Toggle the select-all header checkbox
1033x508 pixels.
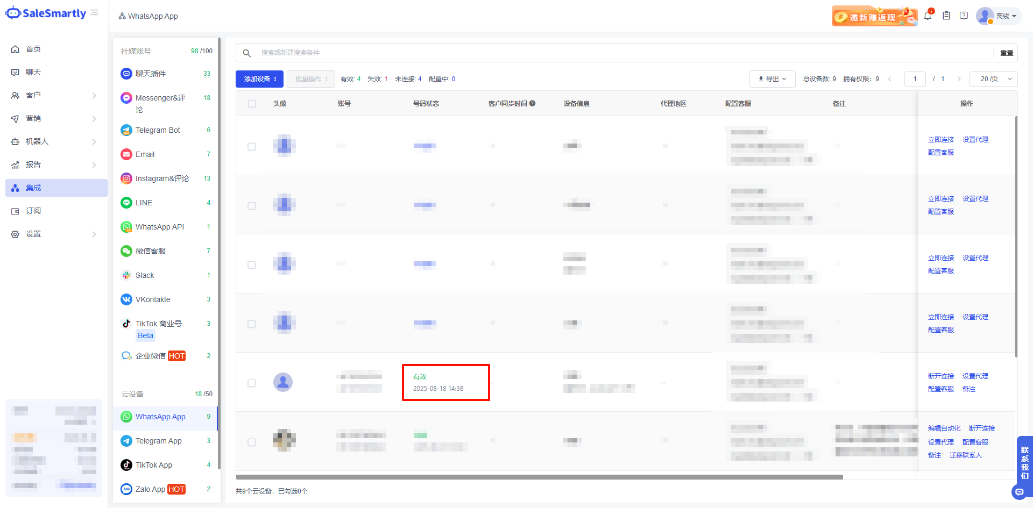coord(252,104)
